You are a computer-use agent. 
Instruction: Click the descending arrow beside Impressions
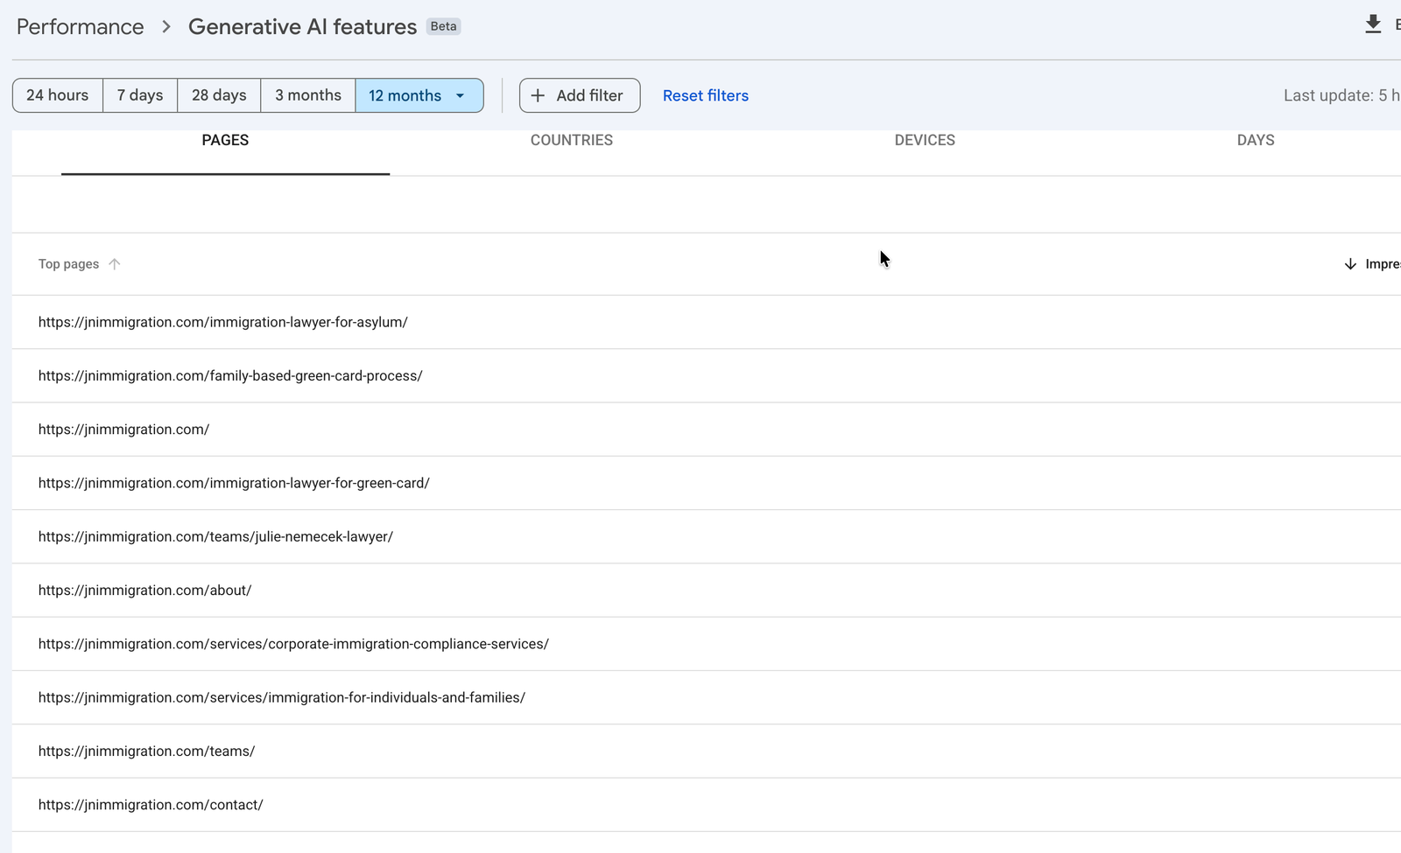click(x=1350, y=264)
